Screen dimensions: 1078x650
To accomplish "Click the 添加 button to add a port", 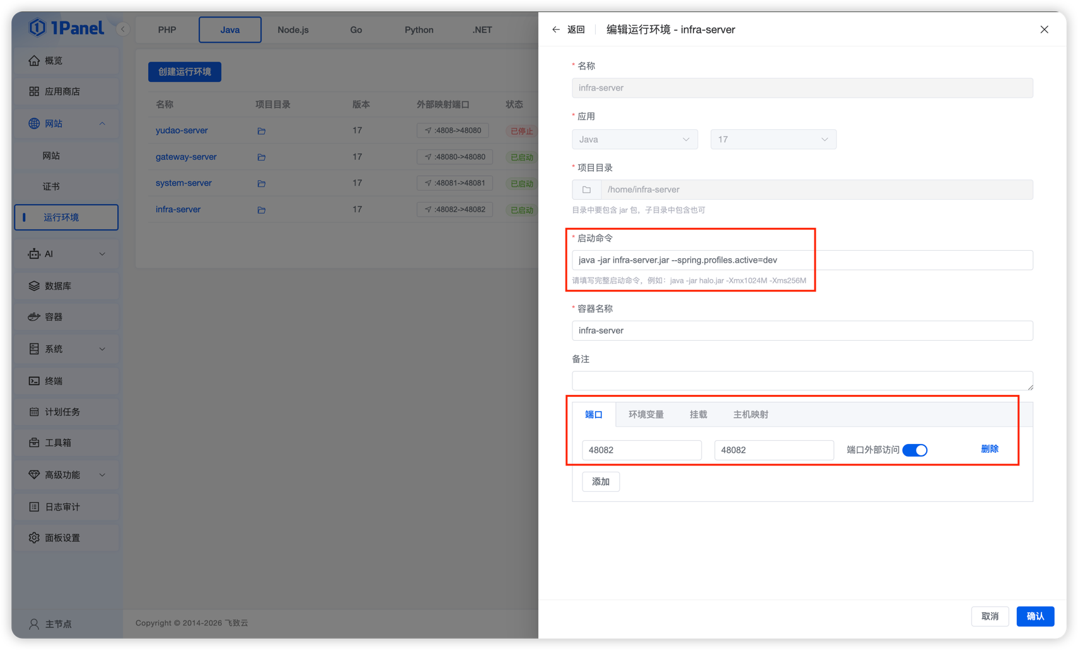I will pos(600,482).
